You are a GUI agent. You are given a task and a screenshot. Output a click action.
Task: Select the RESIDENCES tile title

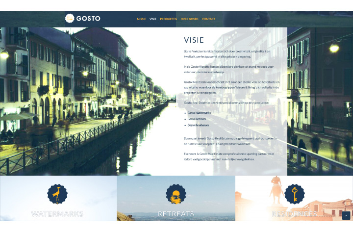coord(295,214)
